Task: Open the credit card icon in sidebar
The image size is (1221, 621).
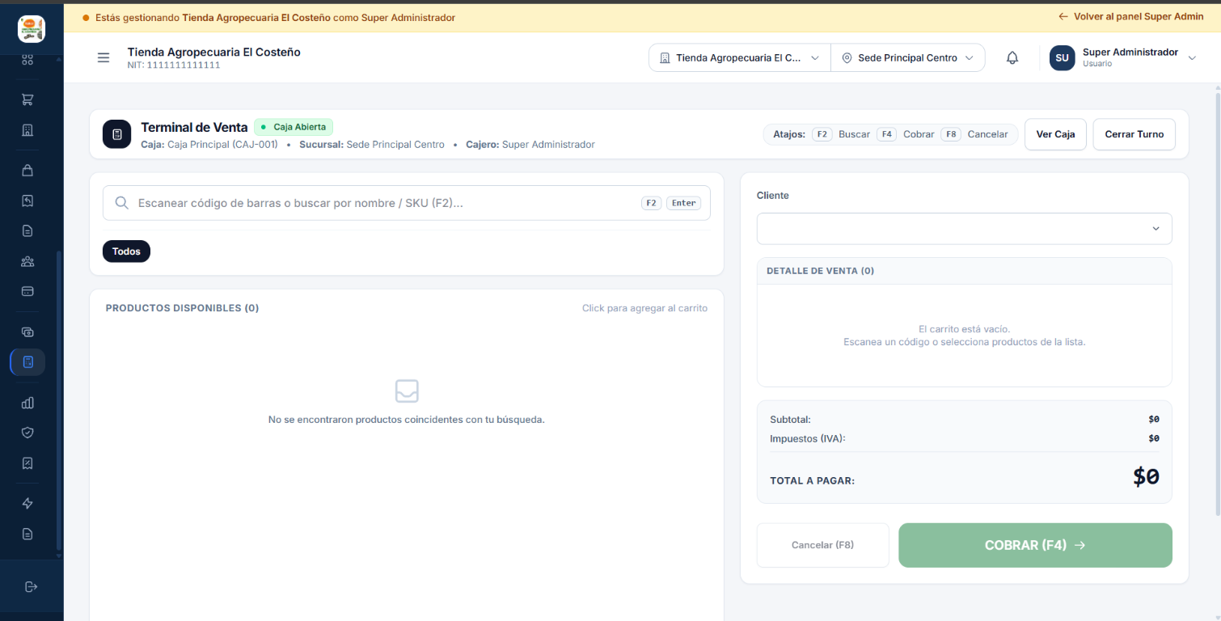Action: (x=27, y=291)
